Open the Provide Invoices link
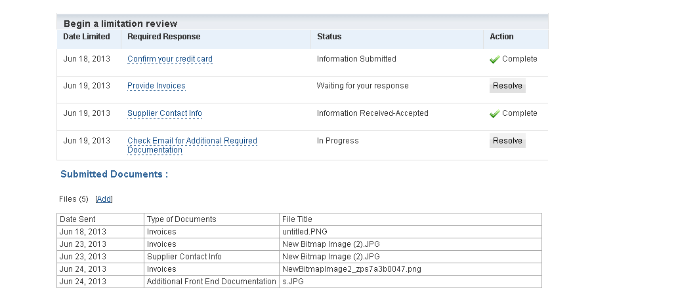The width and height of the screenshot is (699, 296). (156, 86)
